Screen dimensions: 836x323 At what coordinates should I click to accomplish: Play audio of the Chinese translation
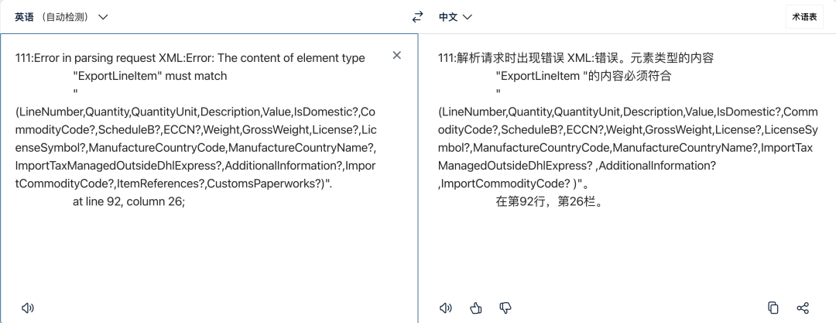446,308
